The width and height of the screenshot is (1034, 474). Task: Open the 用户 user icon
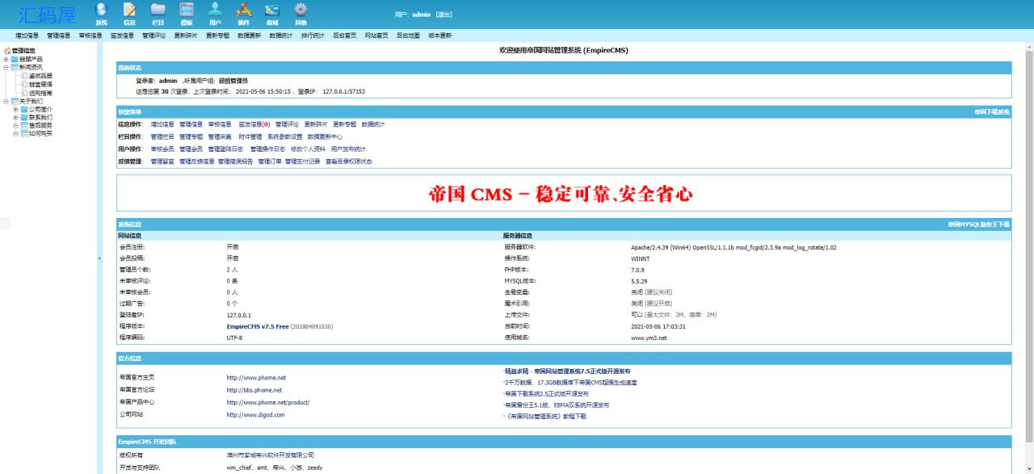pos(215,10)
